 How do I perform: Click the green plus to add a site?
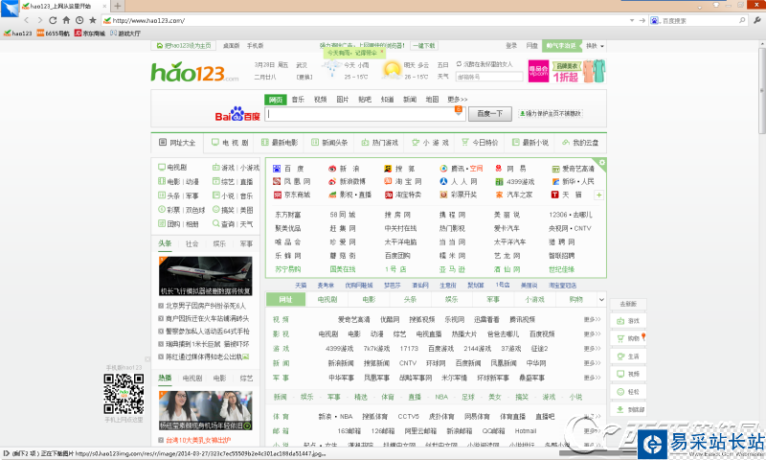[599, 195]
